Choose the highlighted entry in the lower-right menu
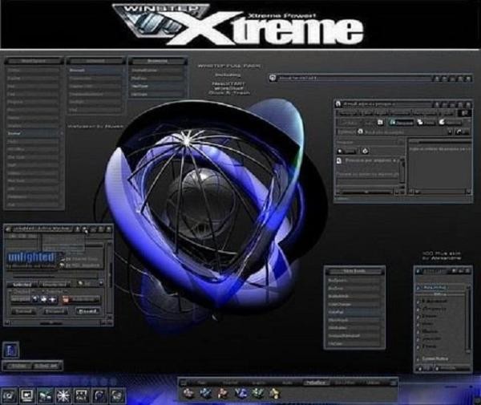This screenshot has height=405, width=481. click(x=354, y=312)
